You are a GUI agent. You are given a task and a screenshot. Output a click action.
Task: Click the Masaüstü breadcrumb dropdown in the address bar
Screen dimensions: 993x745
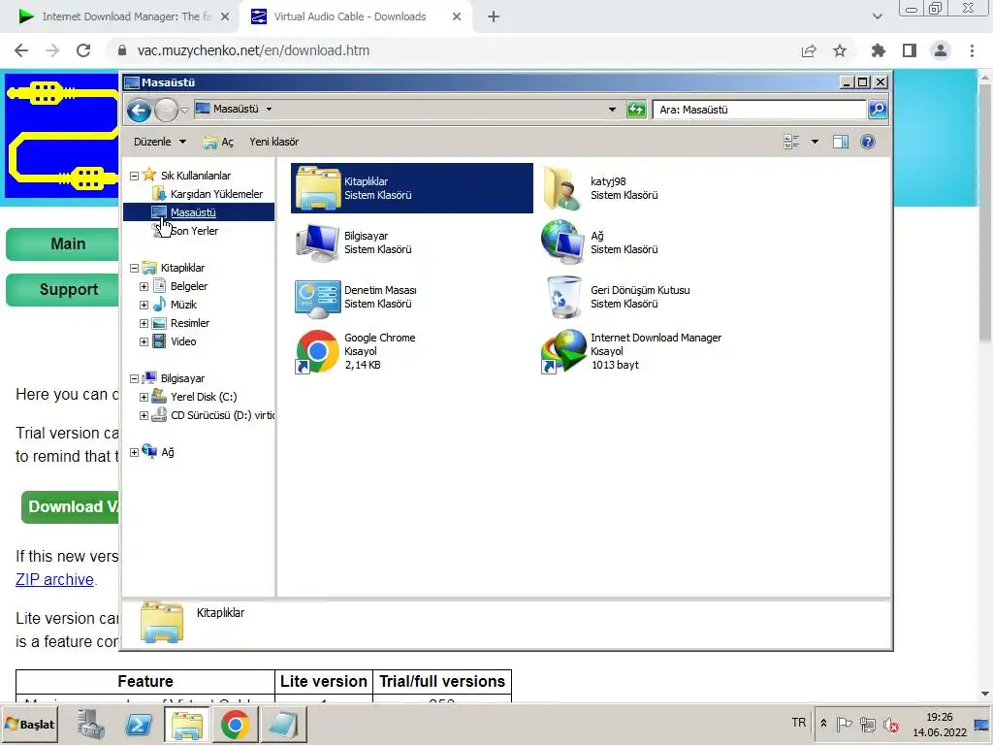tap(270, 109)
